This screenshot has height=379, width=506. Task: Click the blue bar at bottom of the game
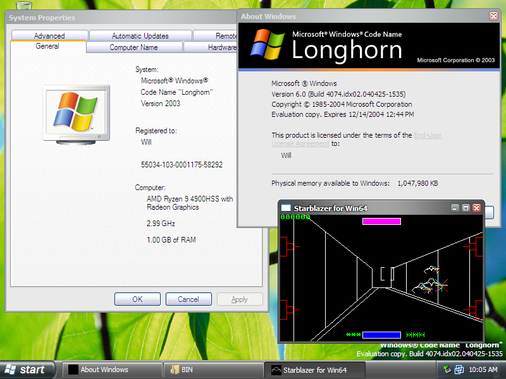coord(381,335)
